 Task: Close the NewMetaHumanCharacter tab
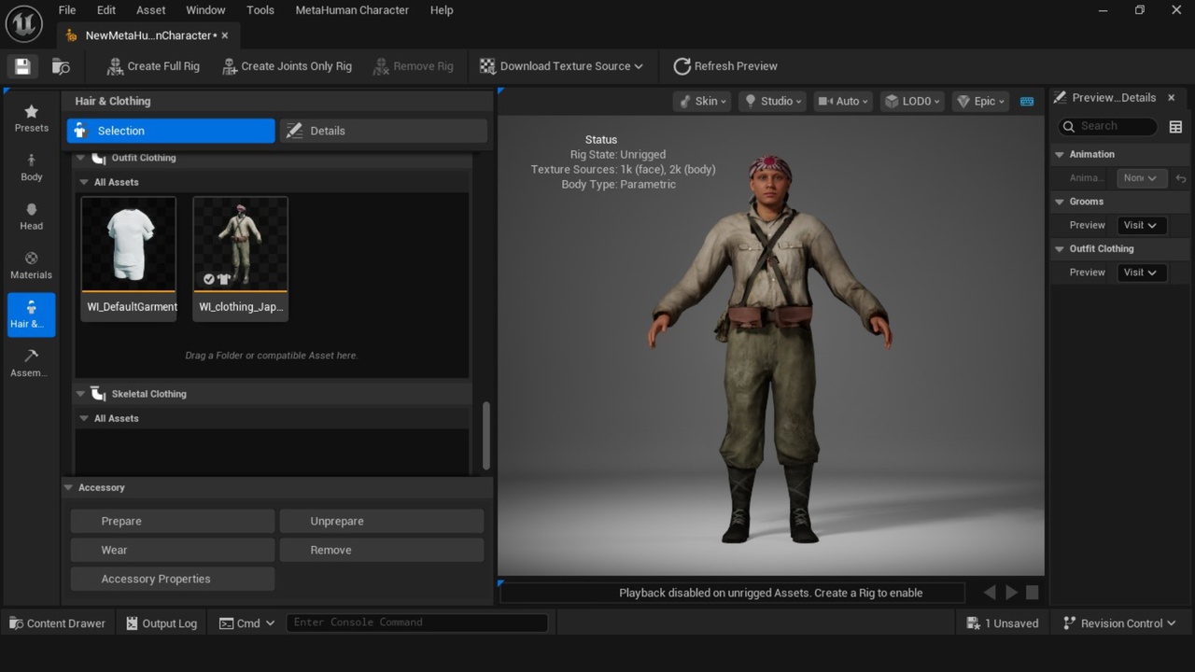click(x=225, y=35)
